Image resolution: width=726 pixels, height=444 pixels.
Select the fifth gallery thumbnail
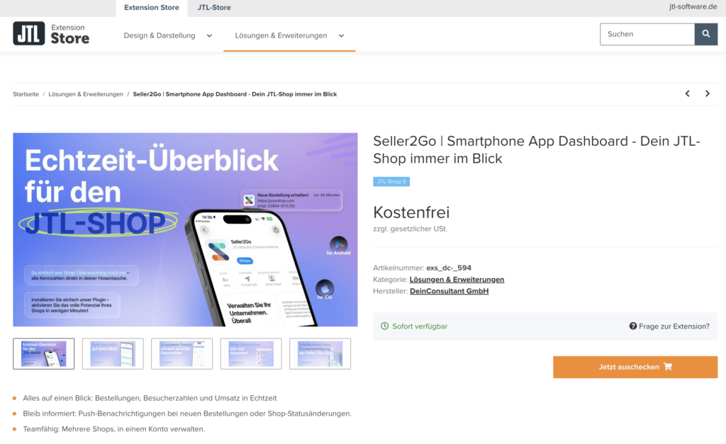320,354
